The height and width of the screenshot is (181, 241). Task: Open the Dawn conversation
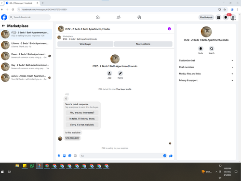tap(26, 56)
